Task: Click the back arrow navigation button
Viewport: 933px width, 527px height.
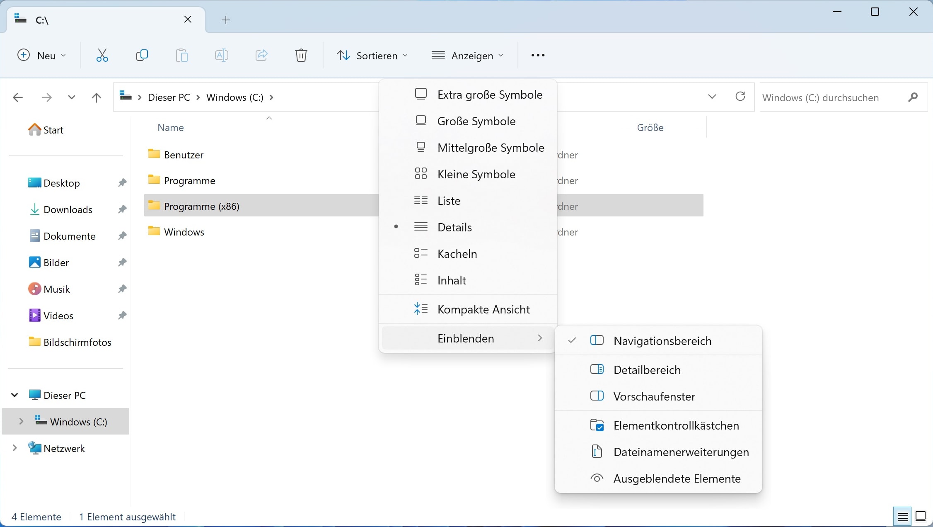Action: pos(18,97)
